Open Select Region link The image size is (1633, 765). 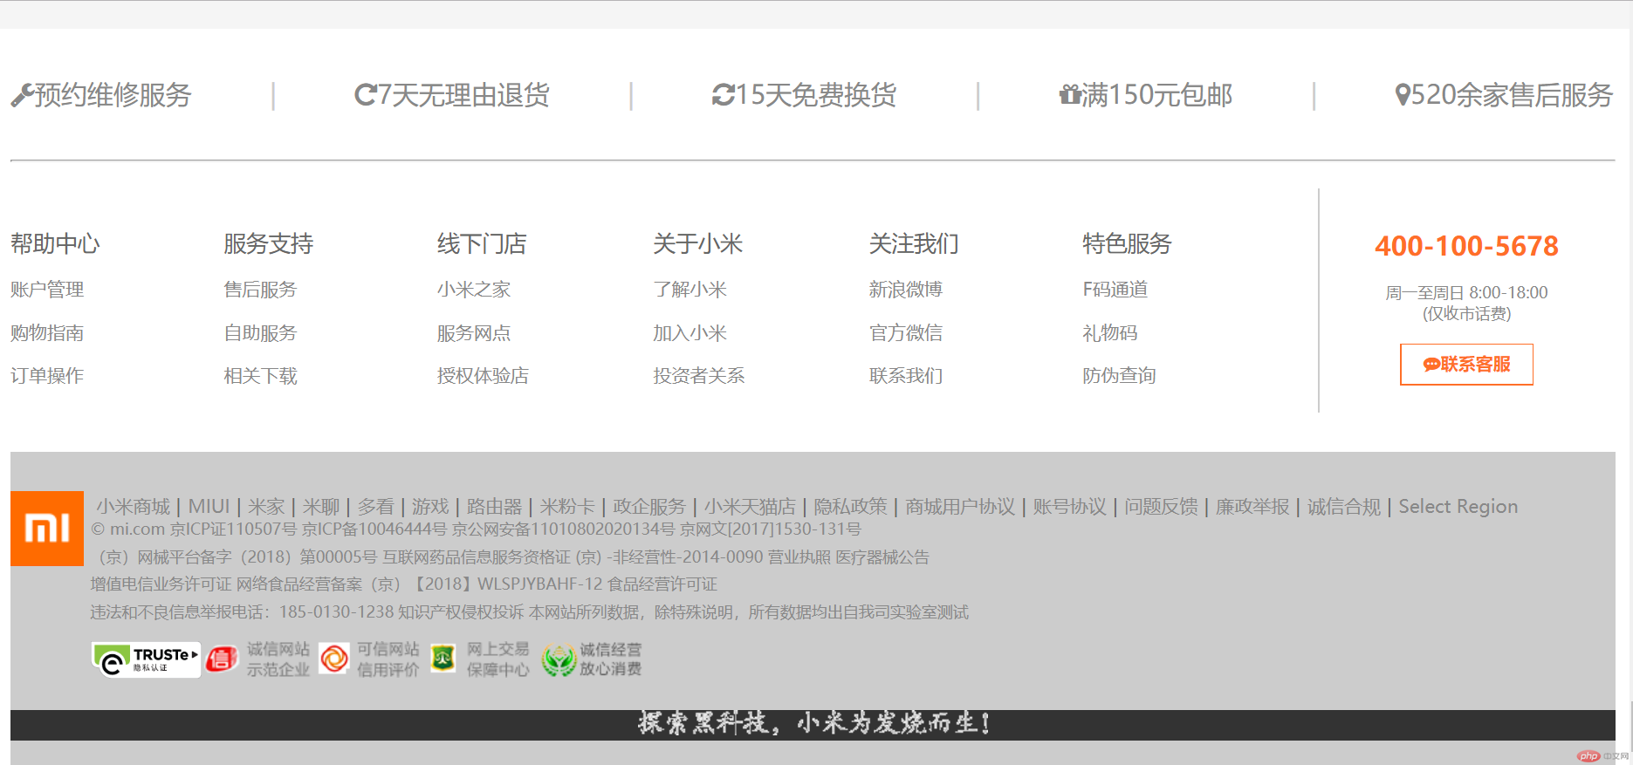pyautogui.click(x=1458, y=507)
